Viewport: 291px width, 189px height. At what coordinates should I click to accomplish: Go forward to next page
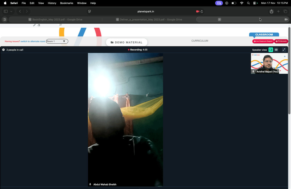[27, 11]
